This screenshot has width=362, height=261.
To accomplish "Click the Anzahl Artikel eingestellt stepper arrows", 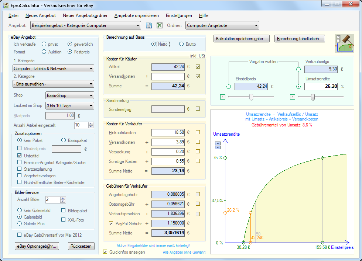I will pyautogui.click(x=91, y=125).
